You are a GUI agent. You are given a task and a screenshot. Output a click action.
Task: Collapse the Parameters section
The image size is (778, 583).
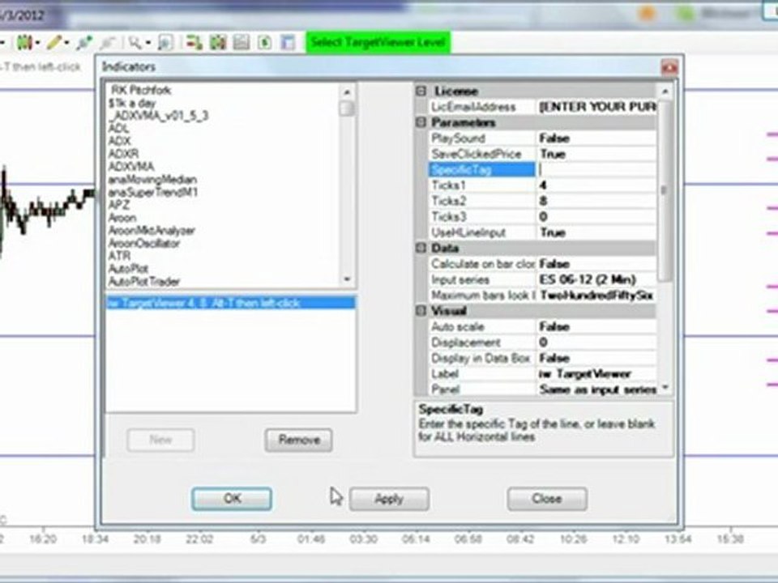(x=421, y=122)
